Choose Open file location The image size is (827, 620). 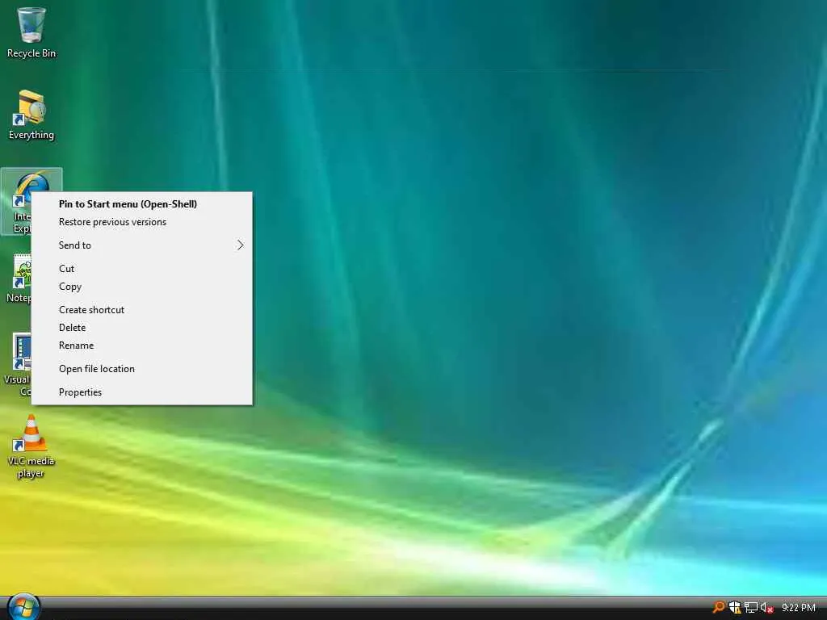pyautogui.click(x=142, y=368)
